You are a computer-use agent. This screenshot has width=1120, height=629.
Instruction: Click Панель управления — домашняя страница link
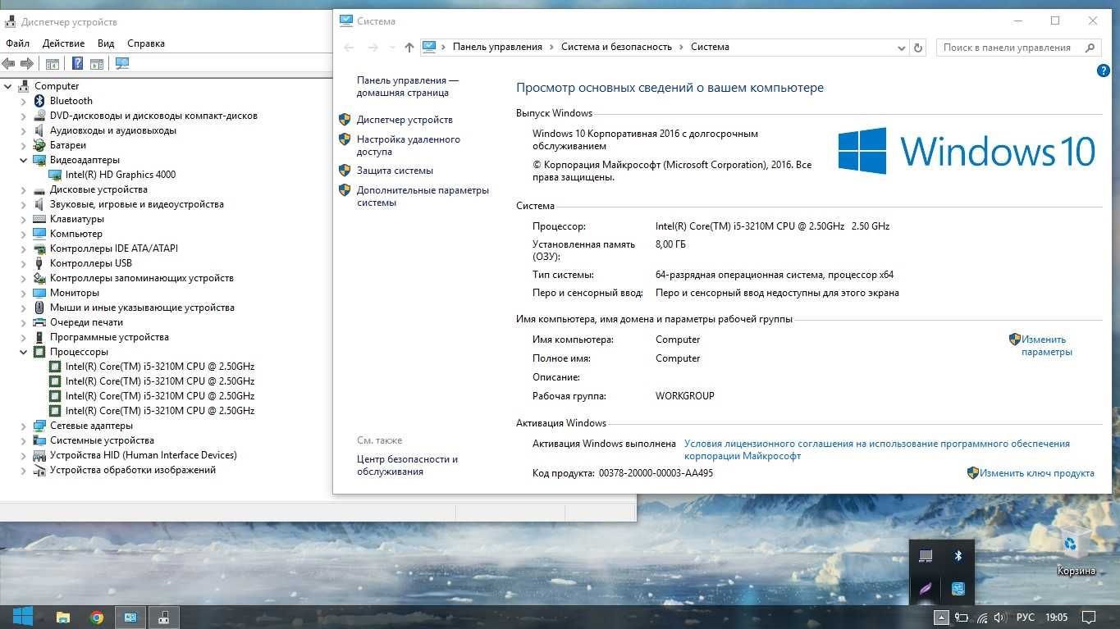[x=408, y=87]
